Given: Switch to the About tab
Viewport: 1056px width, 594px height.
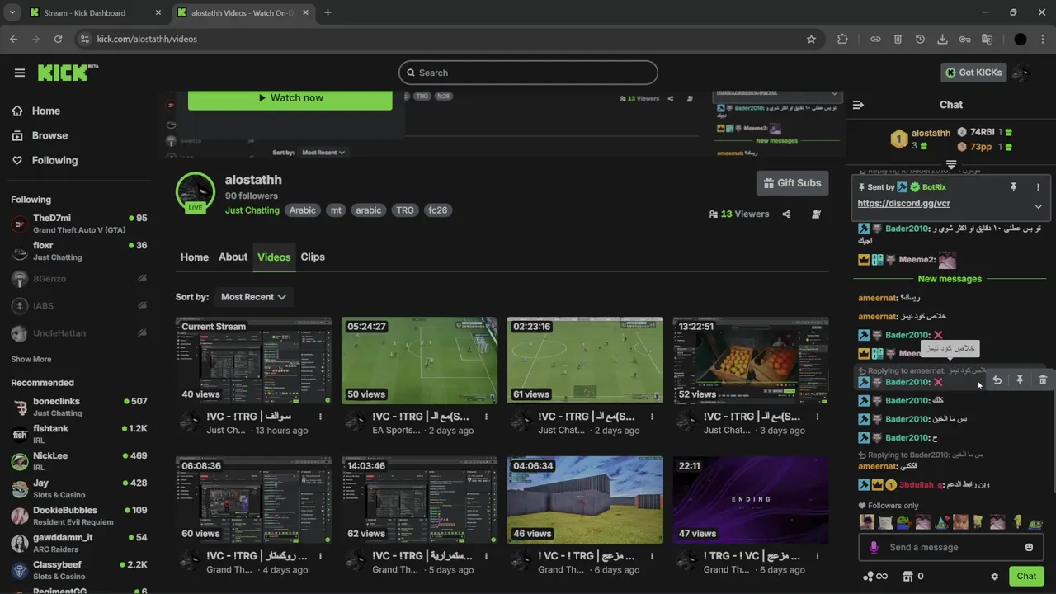Looking at the screenshot, I should pyautogui.click(x=233, y=257).
